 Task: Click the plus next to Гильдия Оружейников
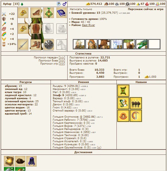click(x=99, y=148)
